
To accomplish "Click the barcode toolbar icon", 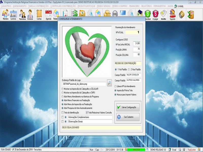I will click(x=115, y=13).
